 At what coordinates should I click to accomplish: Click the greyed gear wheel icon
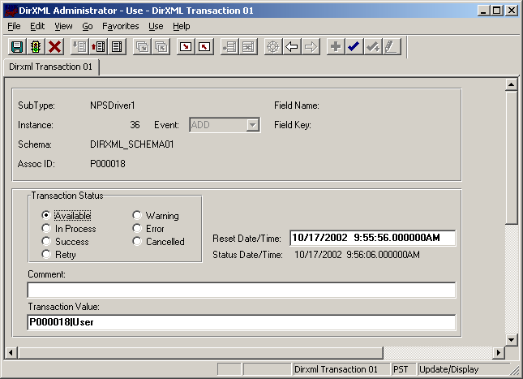coord(273,47)
